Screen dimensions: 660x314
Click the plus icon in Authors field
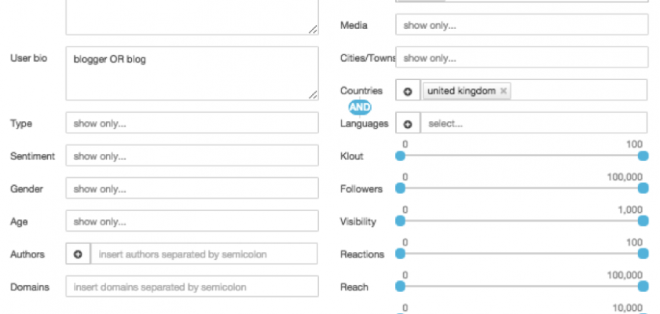78,254
